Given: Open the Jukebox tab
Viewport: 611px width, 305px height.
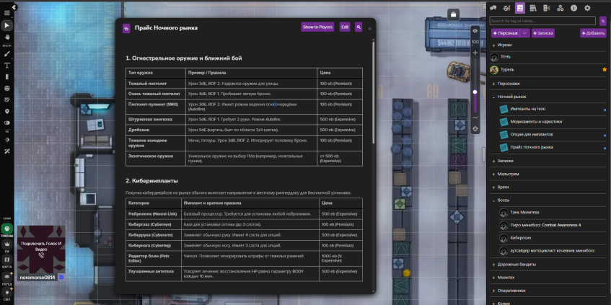Looking at the screenshot, I should click(x=547, y=8).
